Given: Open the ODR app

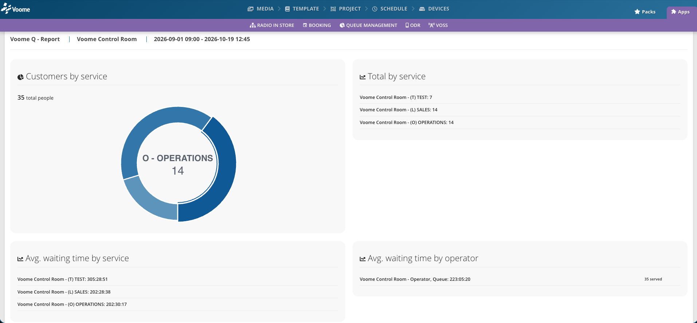Looking at the screenshot, I should (x=413, y=25).
